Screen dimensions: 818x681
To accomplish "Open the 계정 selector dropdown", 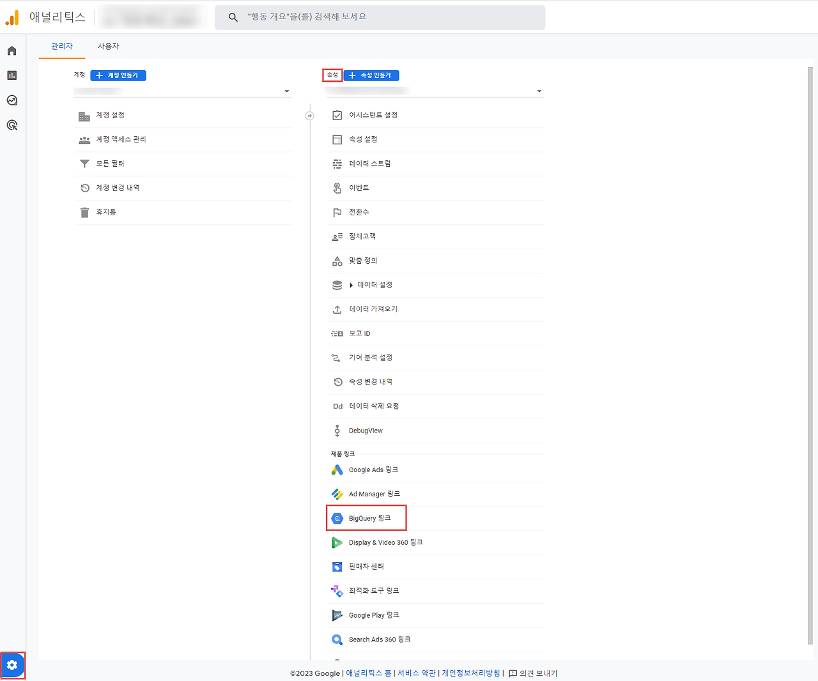I will click(182, 91).
